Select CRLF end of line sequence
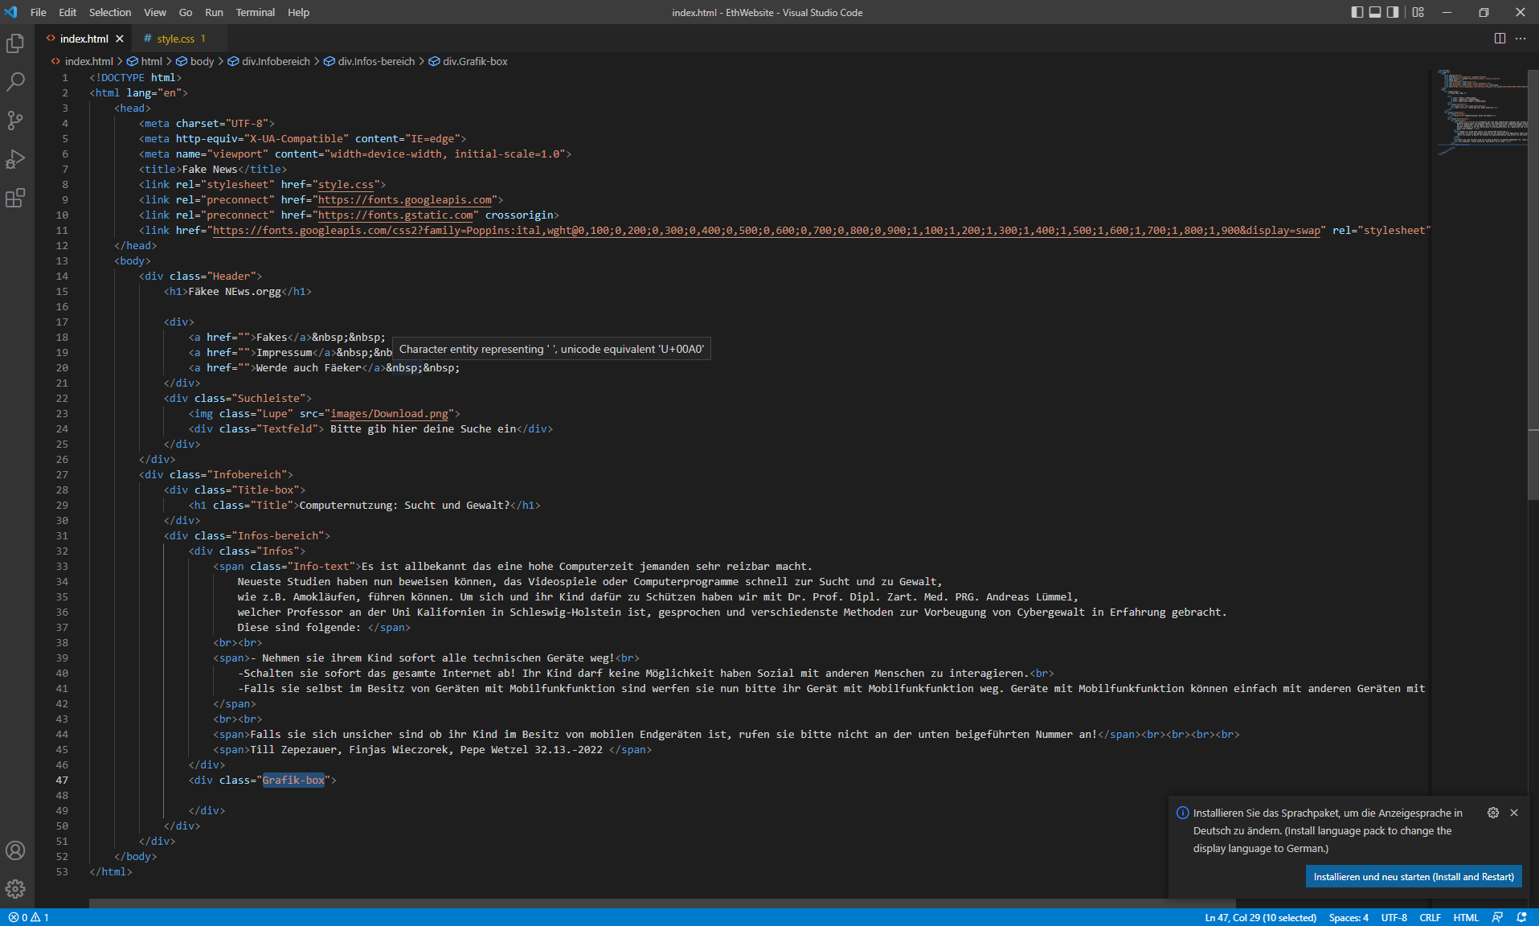1539x926 pixels. coord(1430,917)
